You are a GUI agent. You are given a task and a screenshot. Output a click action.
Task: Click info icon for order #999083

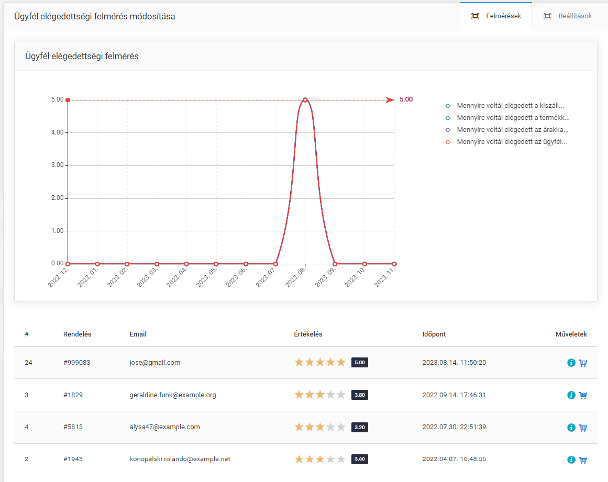point(571,363)
